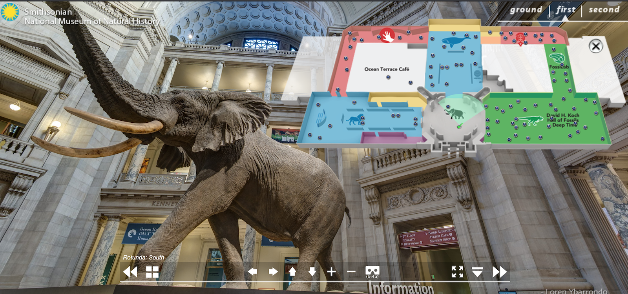Select the whale icon in Ocean Hall
The image size is (628, 294).
(455, 41)
